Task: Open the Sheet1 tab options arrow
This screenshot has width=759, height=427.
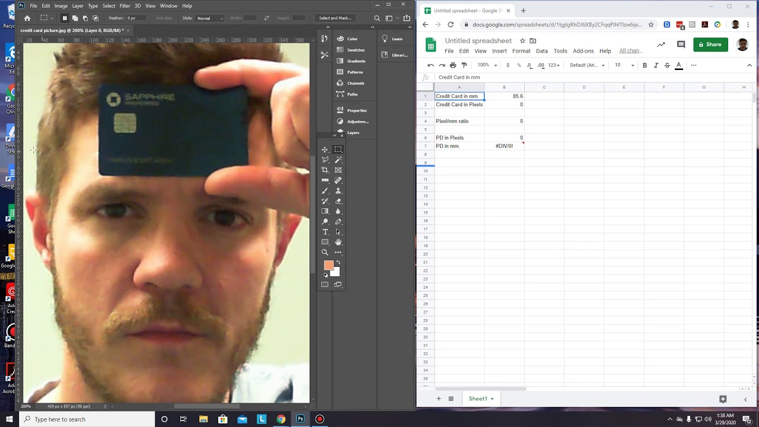Action: pos(492,399)
